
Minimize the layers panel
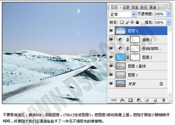[166, 4]
